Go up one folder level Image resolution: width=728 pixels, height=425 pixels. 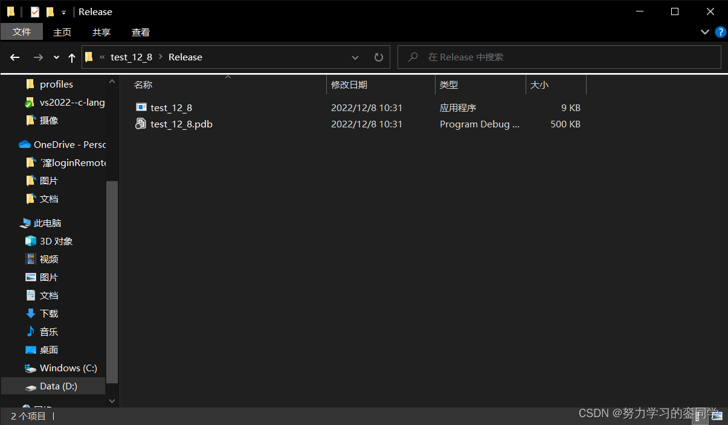click(x=72, y=57)
